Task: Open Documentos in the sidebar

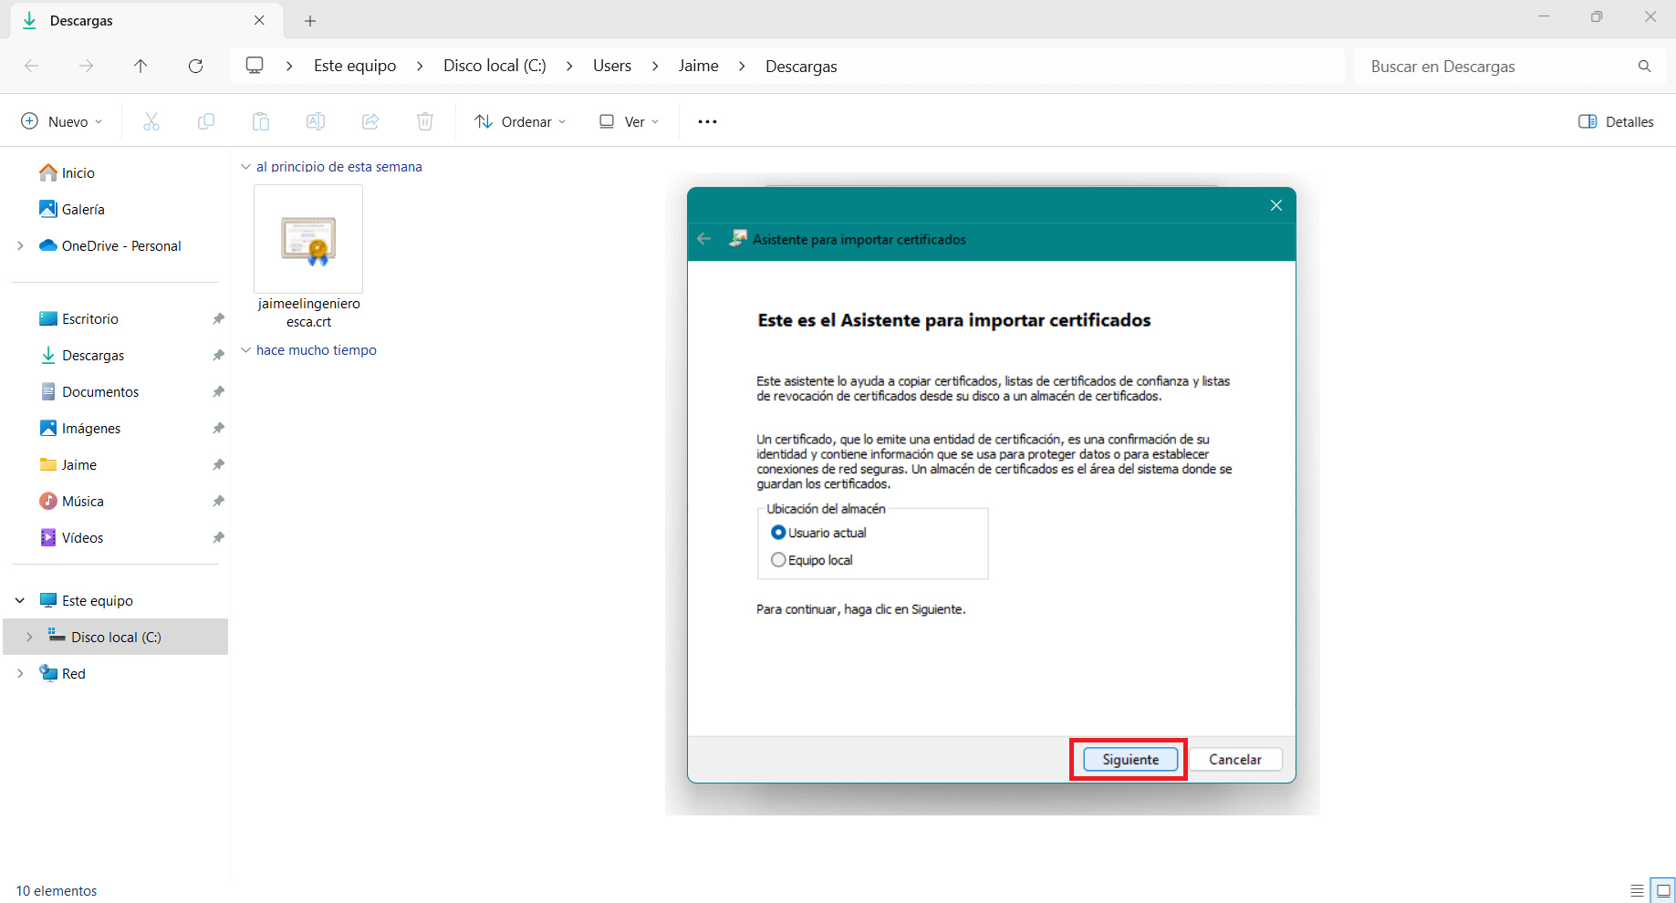Action: pos(100,392)
